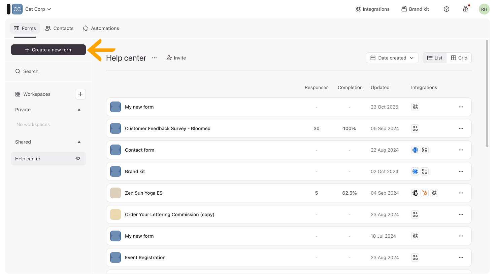
Task: Open three-dot menu for Contact form row
Action: 461,150
